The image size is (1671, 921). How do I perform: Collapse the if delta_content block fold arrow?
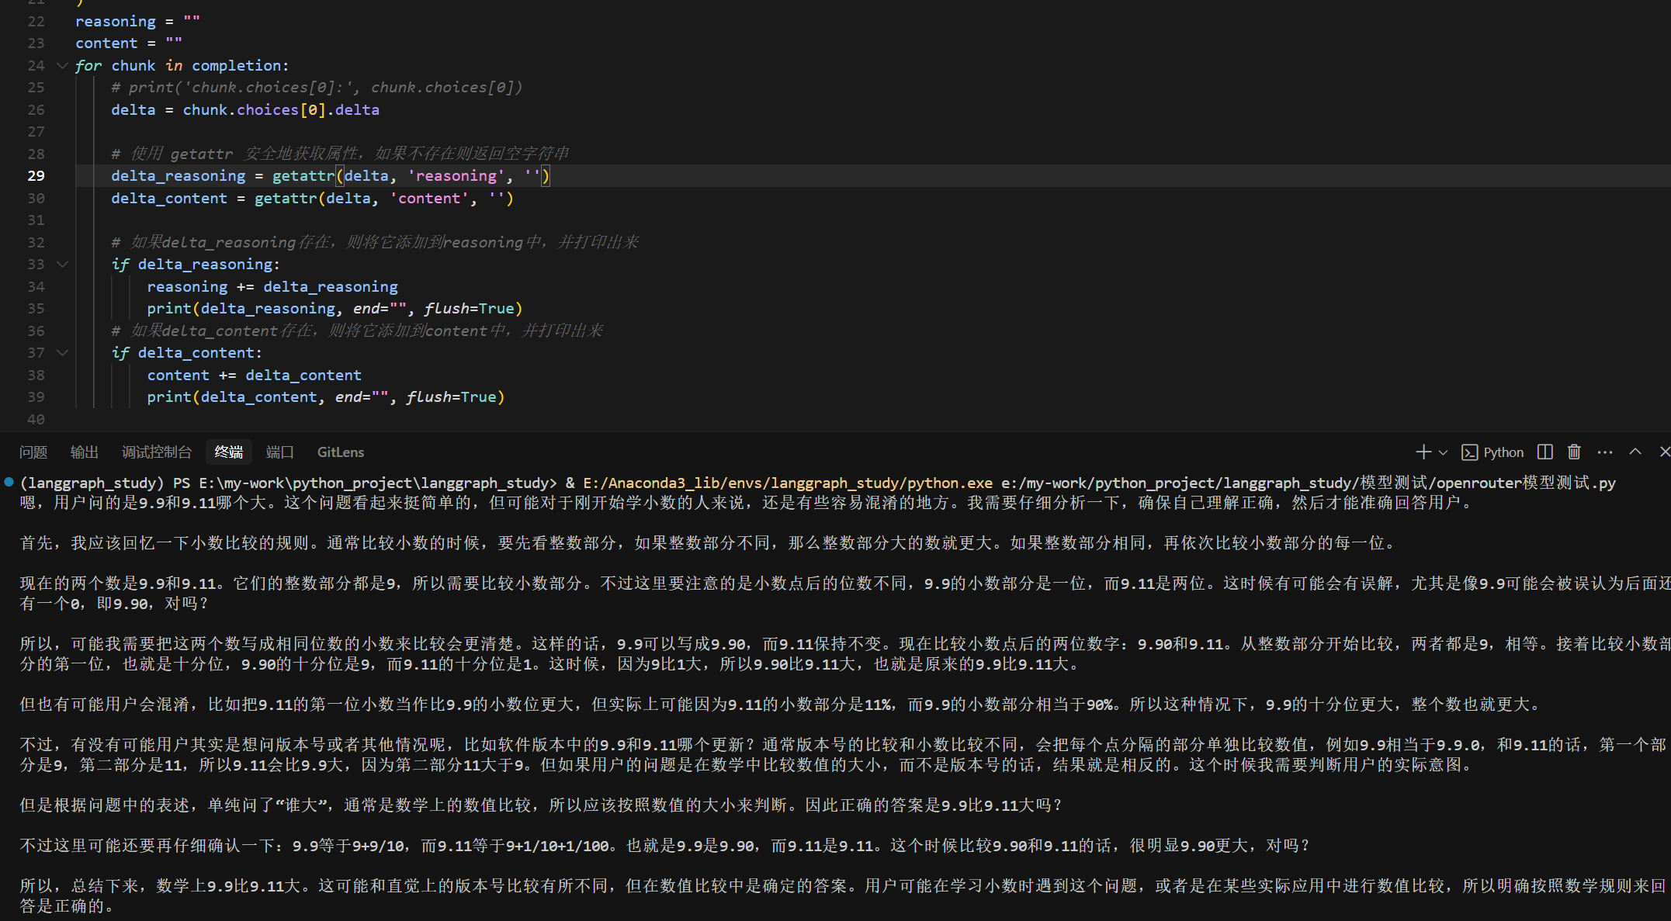click(62, 353)
